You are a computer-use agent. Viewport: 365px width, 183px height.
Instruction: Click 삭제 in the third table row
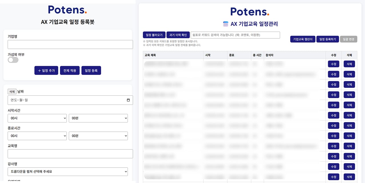[x=349, y=84]
